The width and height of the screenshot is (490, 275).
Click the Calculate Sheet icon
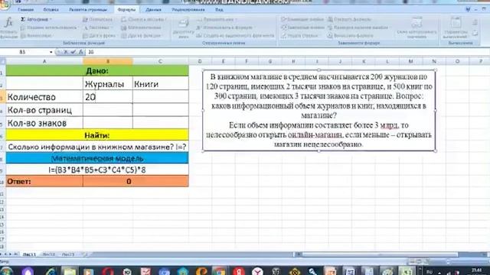[475, 33]
